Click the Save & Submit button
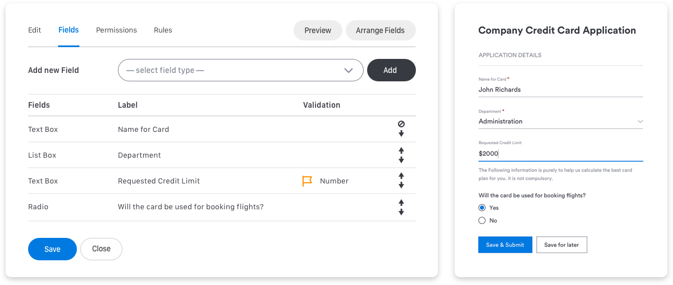The image size is (673, 285). pyautogui.click(x=505, y=245)
